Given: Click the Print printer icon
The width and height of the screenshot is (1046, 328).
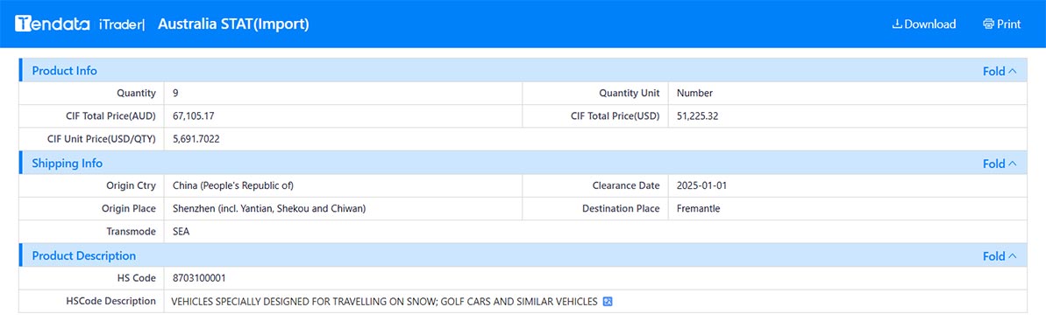Looking at the screenshot, I should (x=988, y=24).
